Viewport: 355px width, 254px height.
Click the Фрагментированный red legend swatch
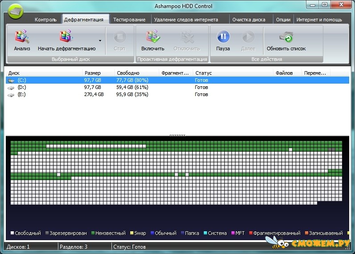251,233
